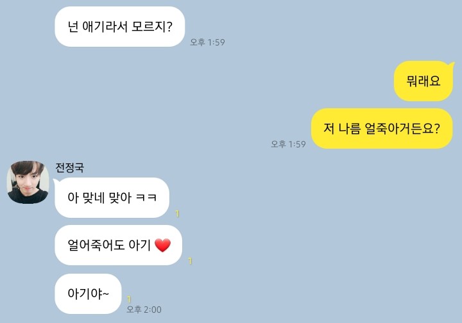The height and width of the screenshot is (323, 462).
Task: Select the '얼어죽어도 아기' message bubble
Action: pos(119,245)
